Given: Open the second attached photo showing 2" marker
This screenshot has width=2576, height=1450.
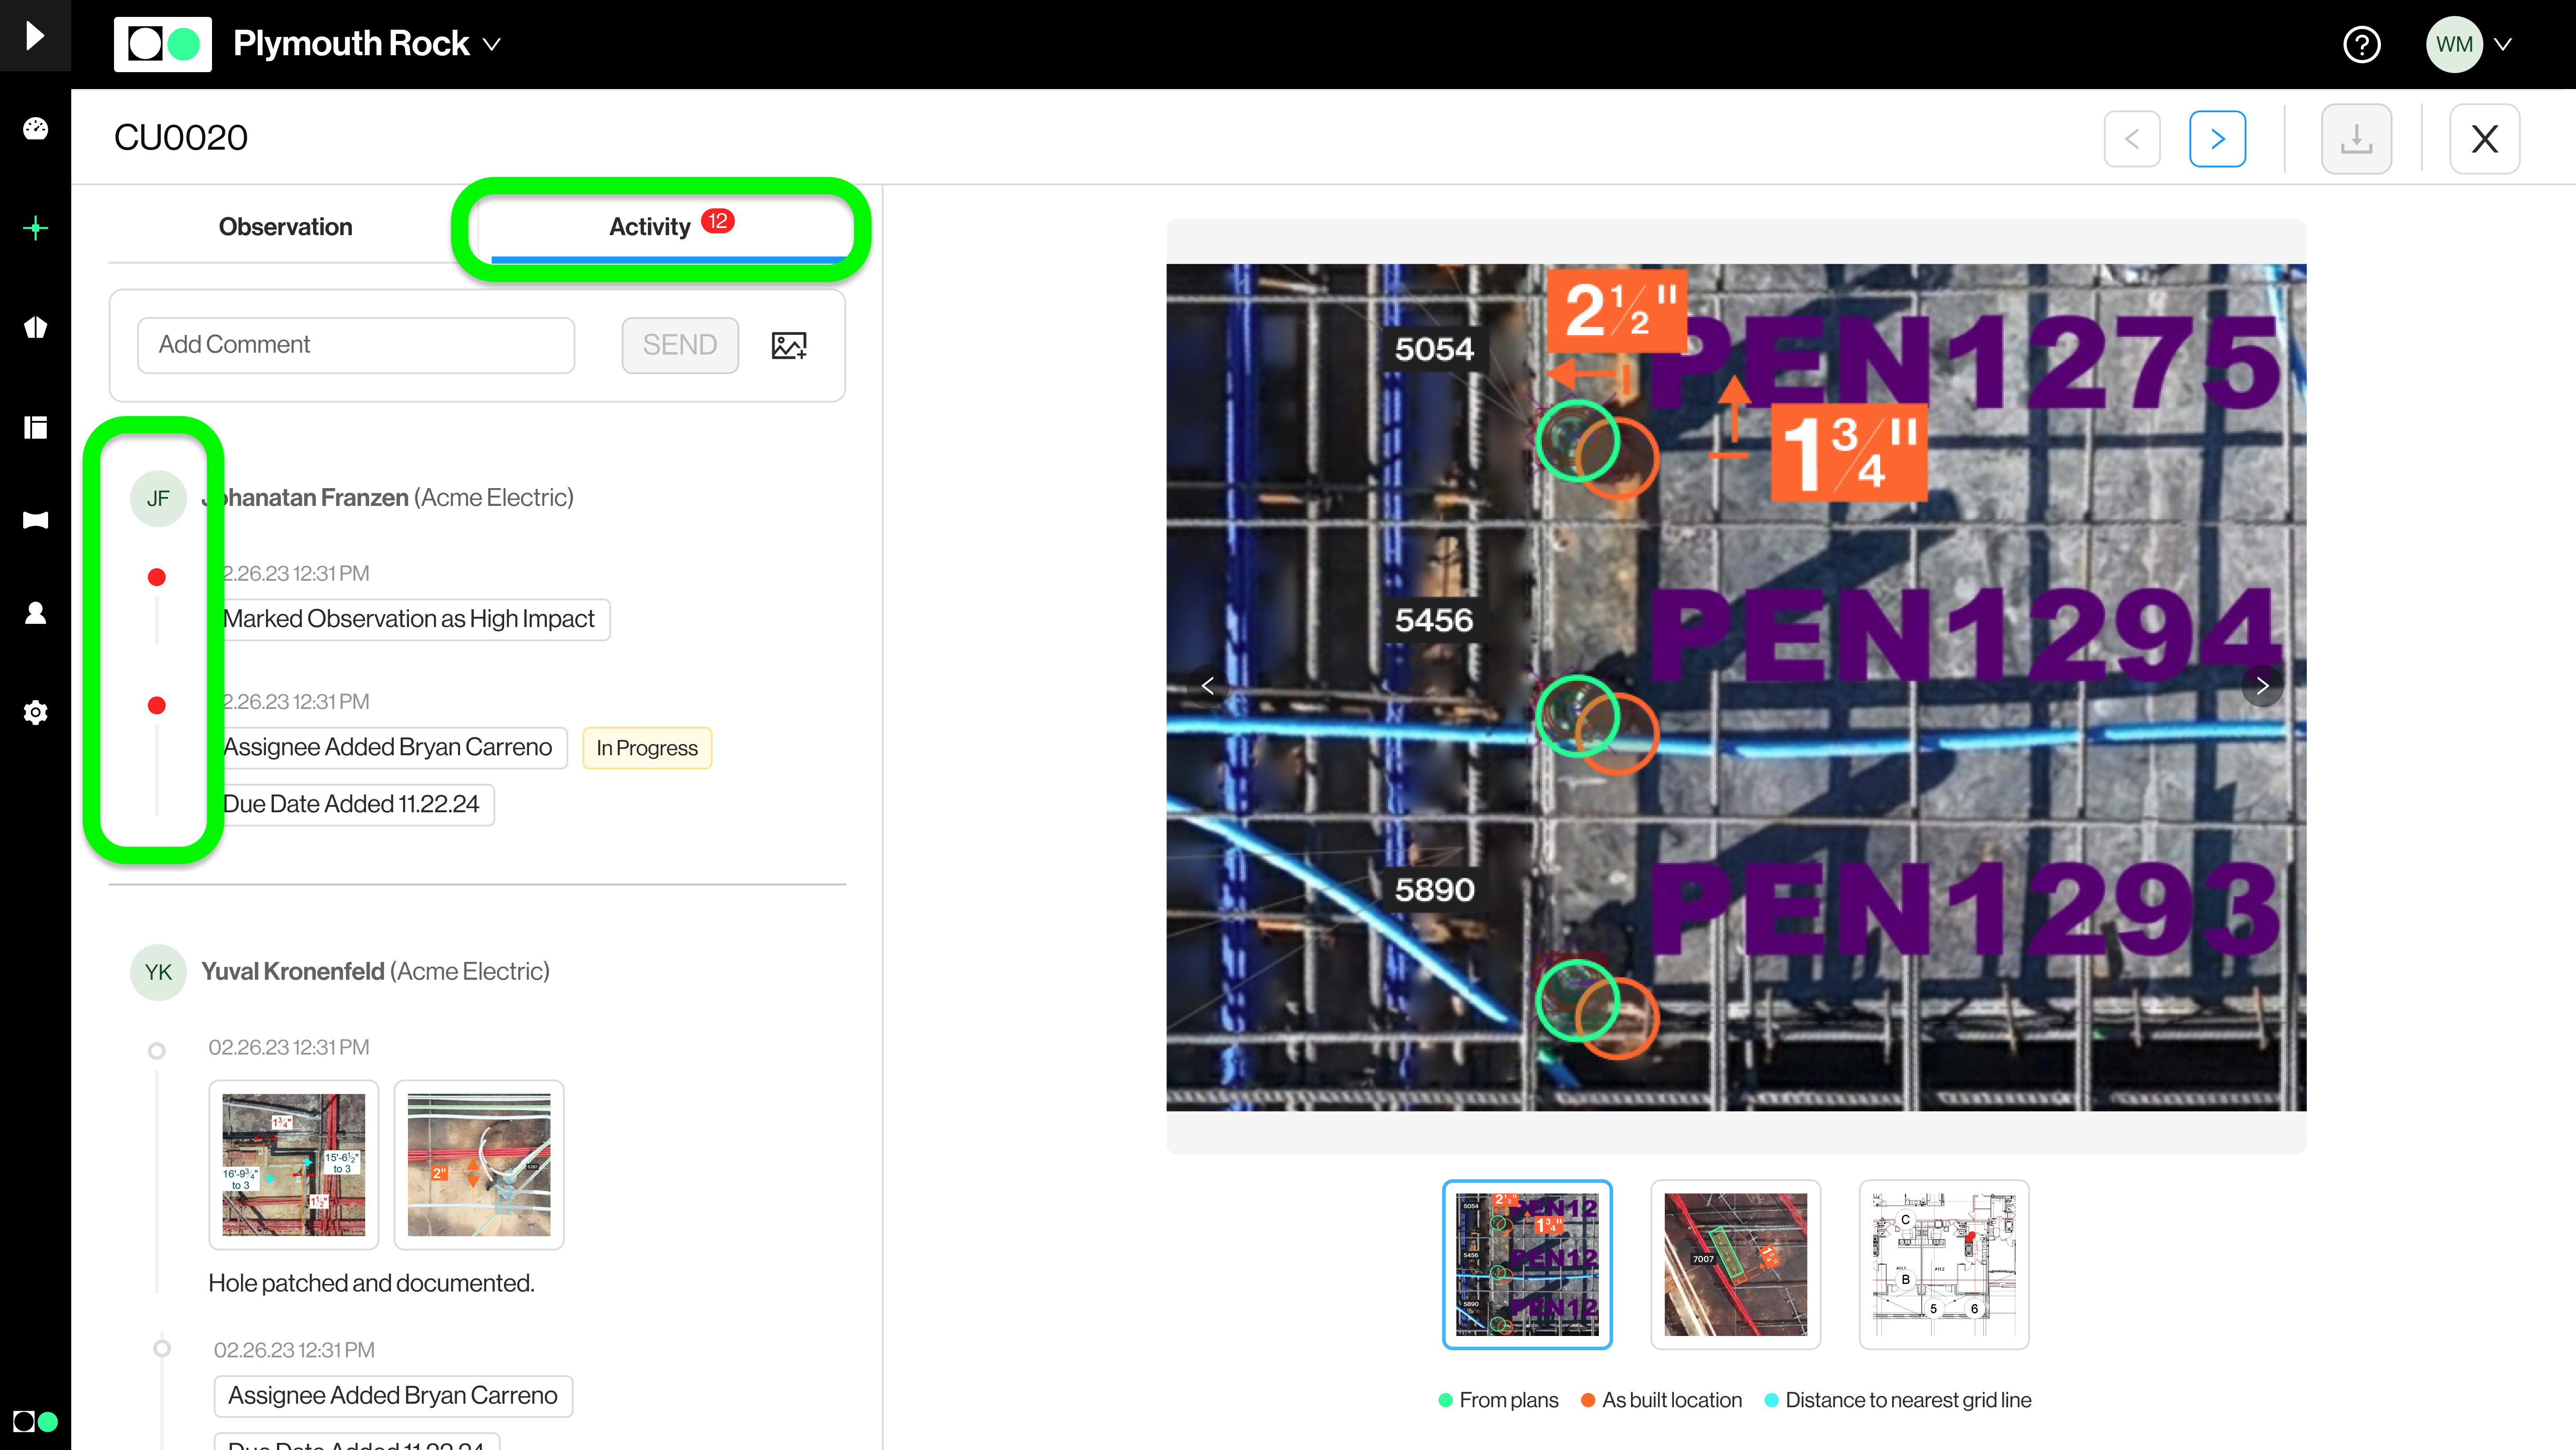Looking at the screenshot, I should click(x=479, y=1165).
